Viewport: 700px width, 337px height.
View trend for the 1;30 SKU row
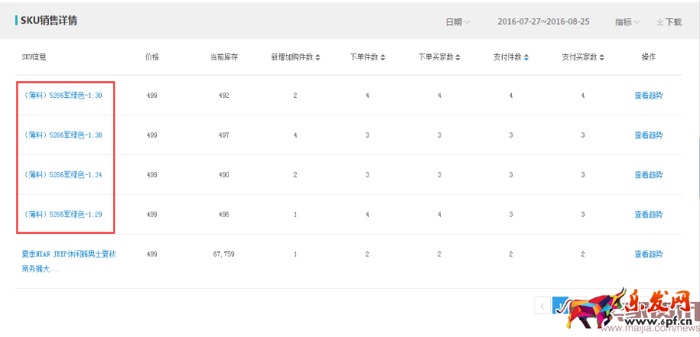pos(648,96)
